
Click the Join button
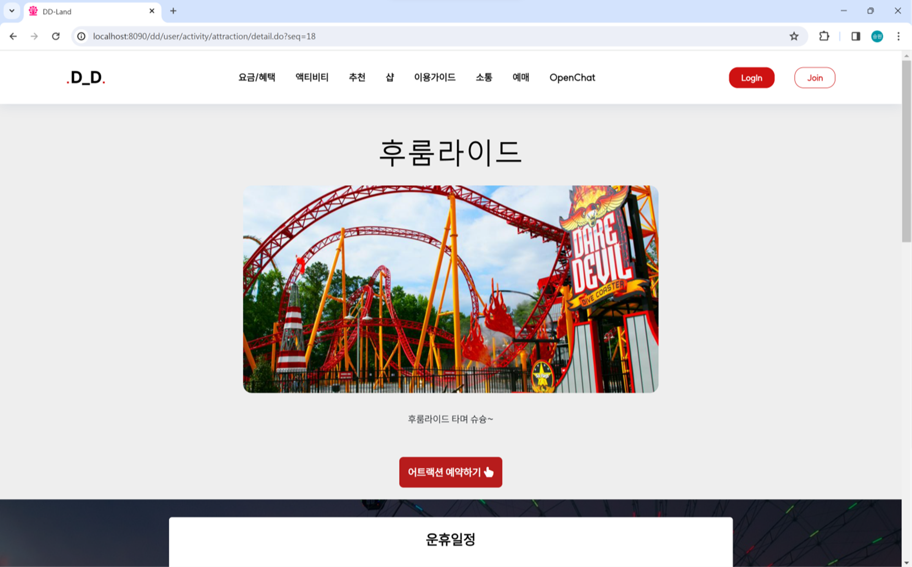click(x=815, y=78)
